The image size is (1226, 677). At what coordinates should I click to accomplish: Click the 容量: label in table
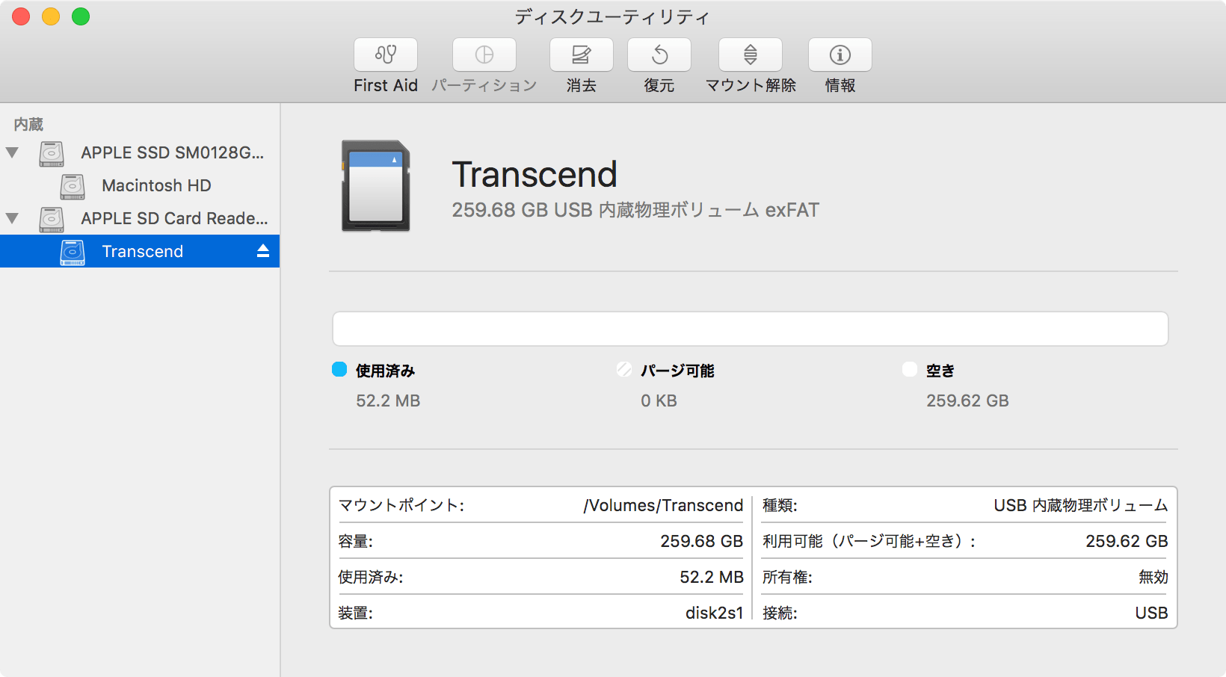(355, 541)
